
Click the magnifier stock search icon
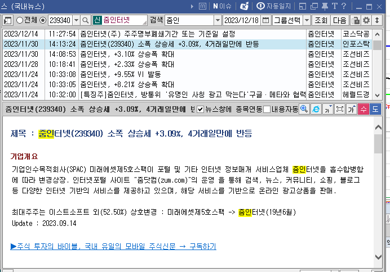pyautogui.click(x=85, y=20)
